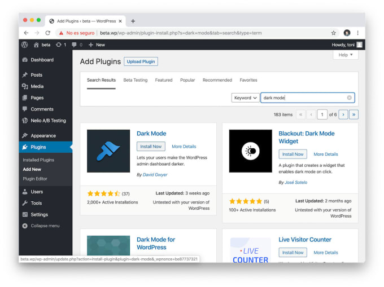The width and height of the screenshot is (384, 287).
Task: Open the comments bubble icon in admin bar
Action: pyautogui.click(x=75, y=45)
